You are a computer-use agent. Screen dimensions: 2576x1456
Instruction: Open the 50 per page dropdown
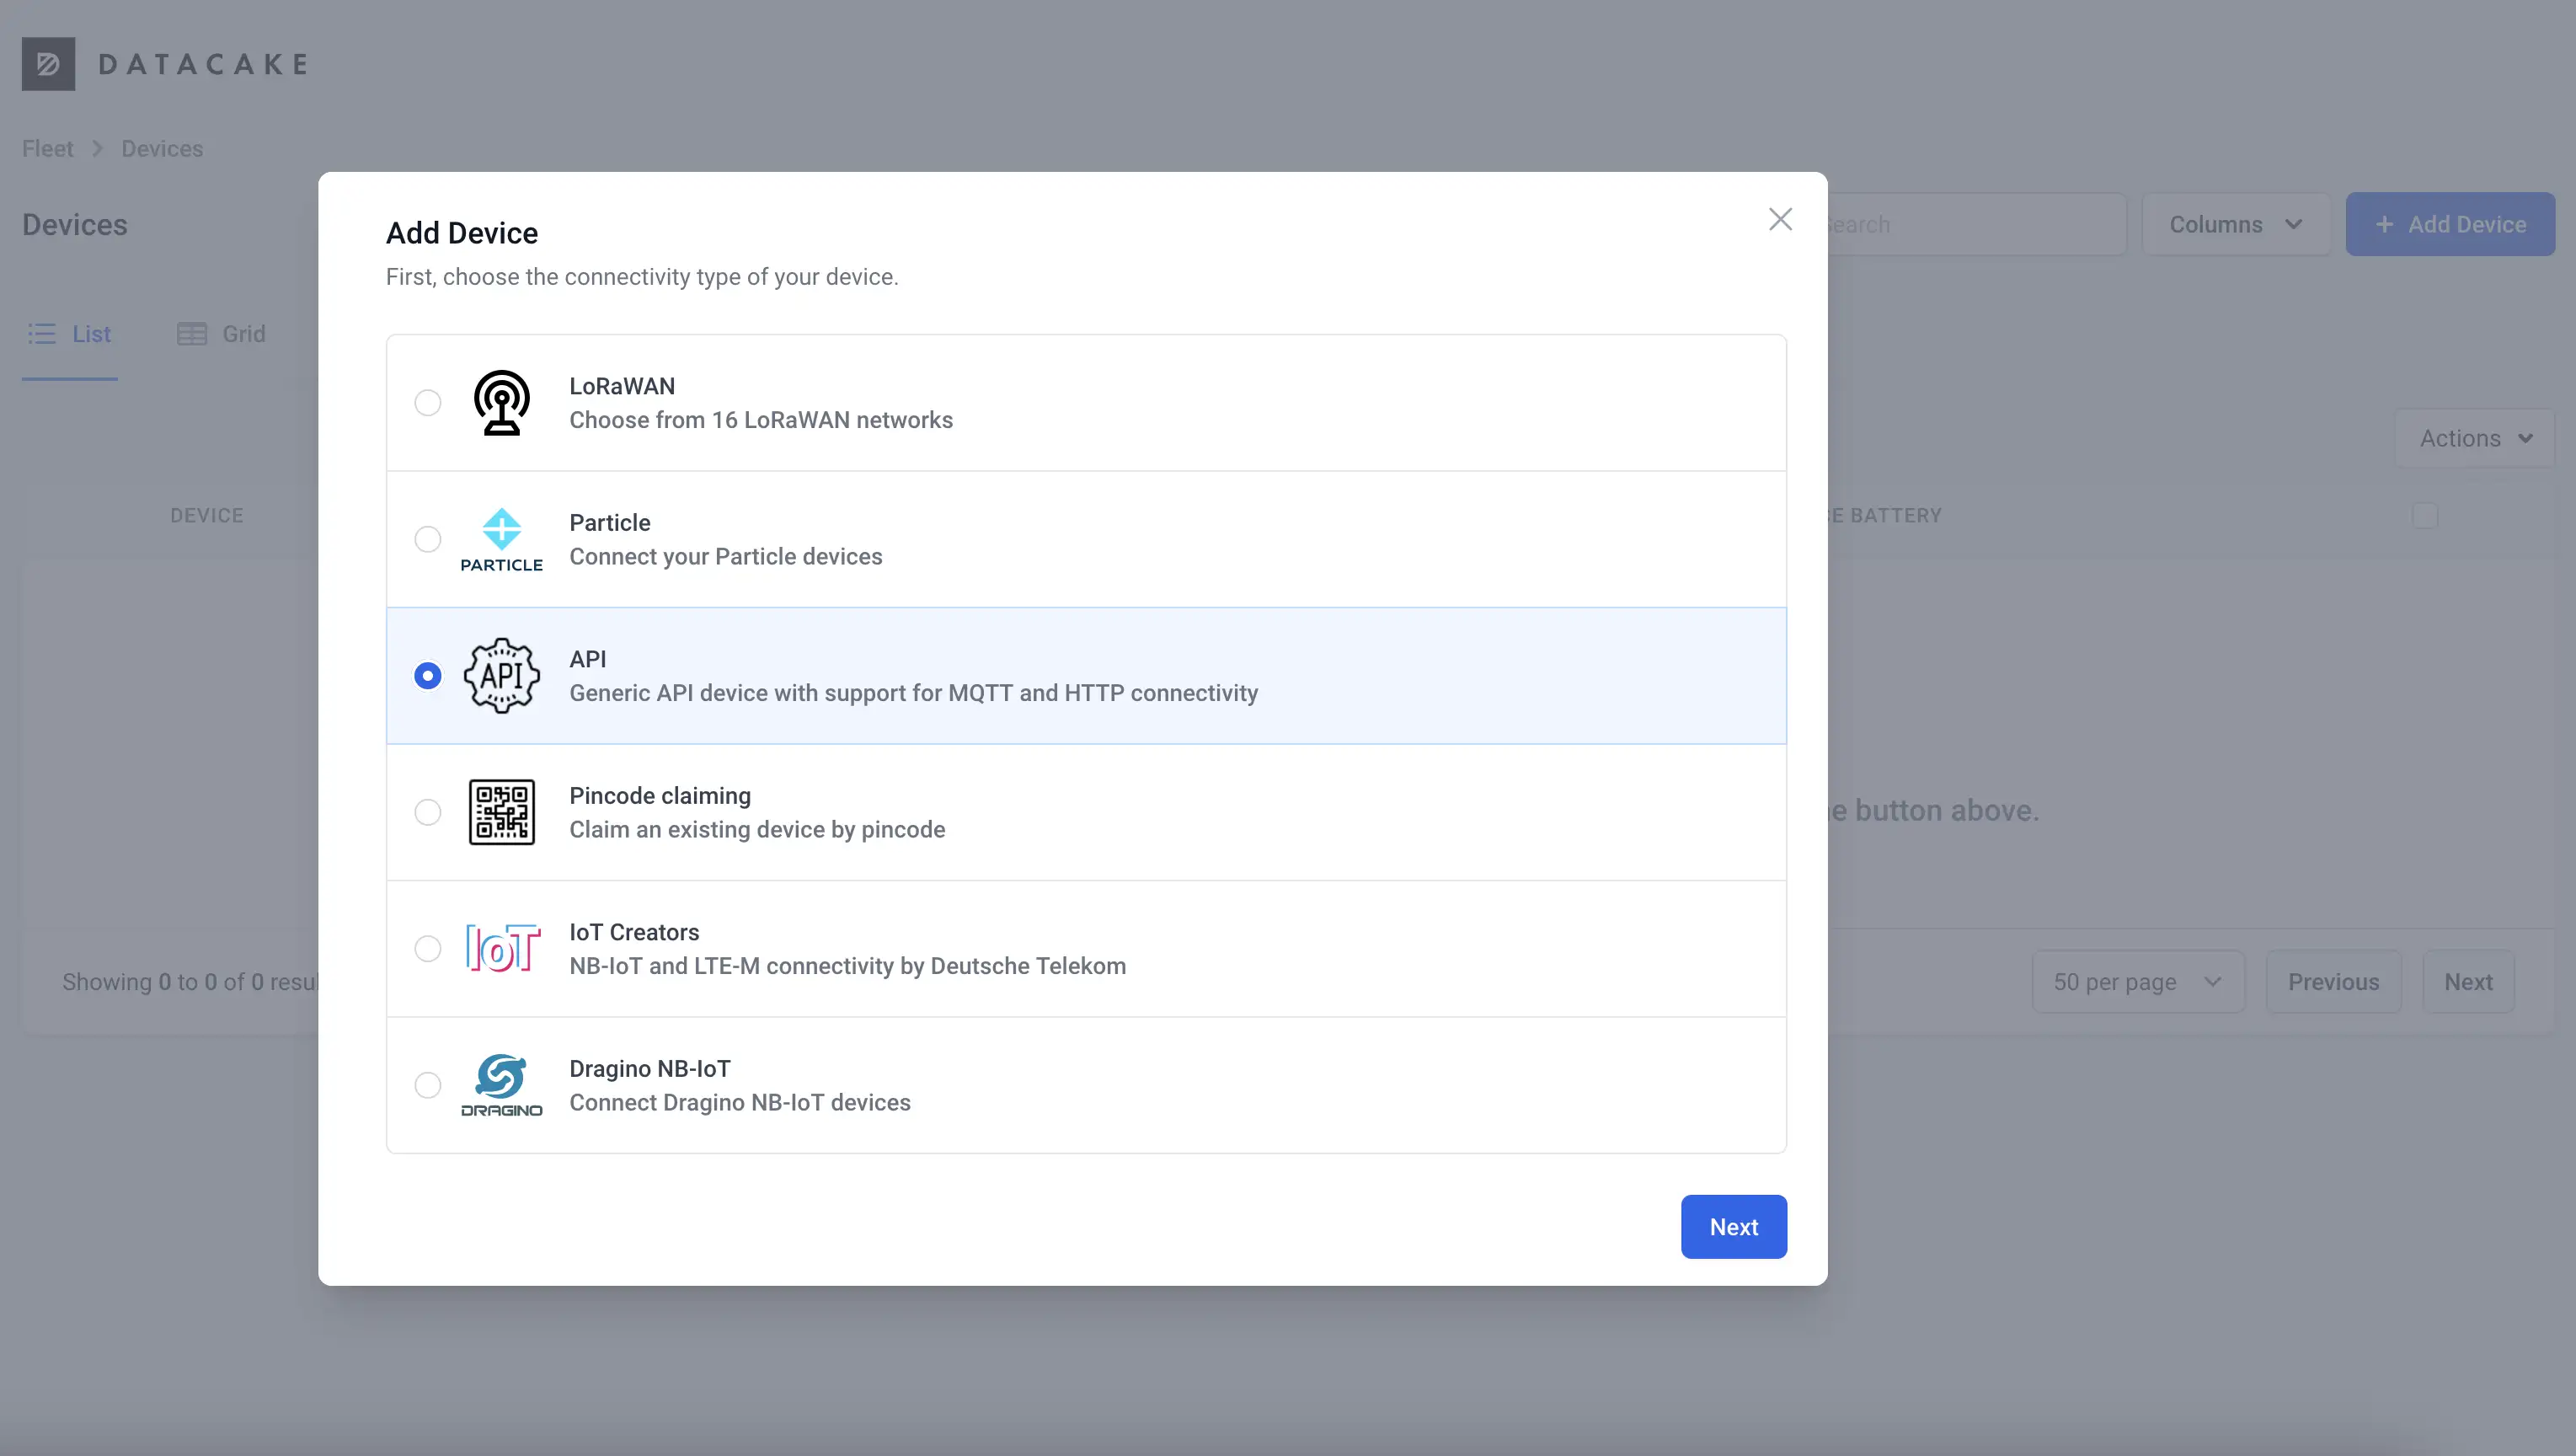(x=2138, y=982)
